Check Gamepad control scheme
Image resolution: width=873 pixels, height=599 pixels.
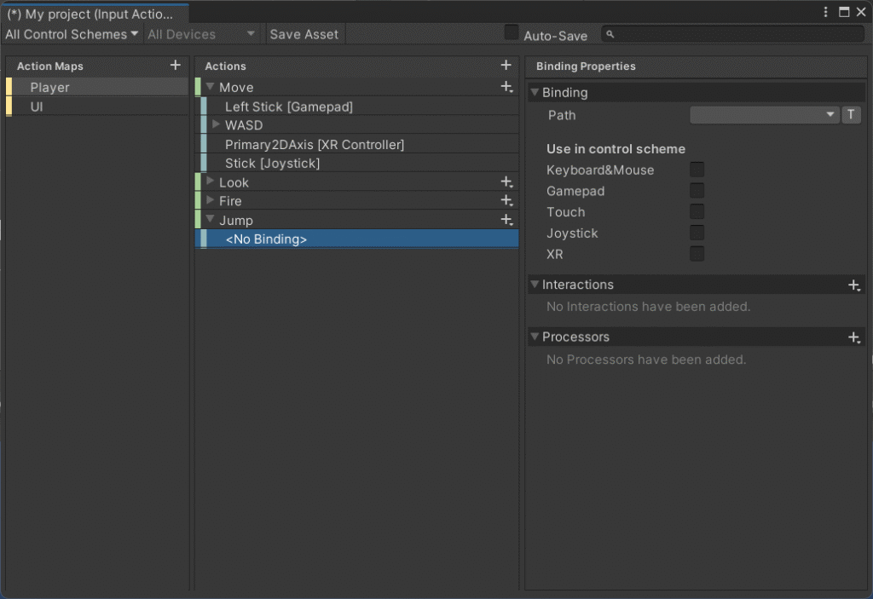tap(697, 191)
